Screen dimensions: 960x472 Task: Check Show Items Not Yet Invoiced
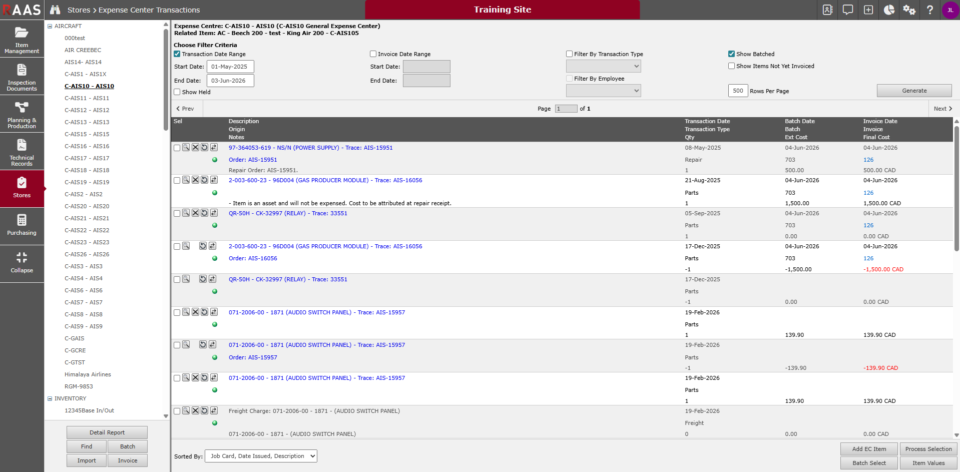(x=731, y=66)
